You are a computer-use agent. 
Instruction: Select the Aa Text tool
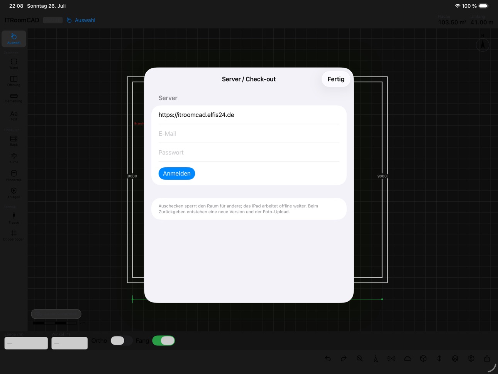click(14, 116)
